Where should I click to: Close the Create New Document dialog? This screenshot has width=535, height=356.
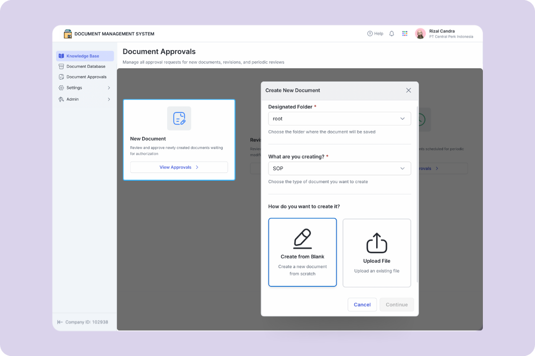(408, 90)
